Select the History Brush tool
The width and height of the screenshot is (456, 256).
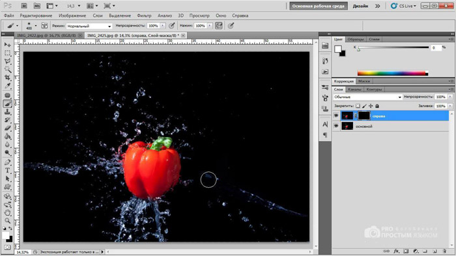(8, 120)
